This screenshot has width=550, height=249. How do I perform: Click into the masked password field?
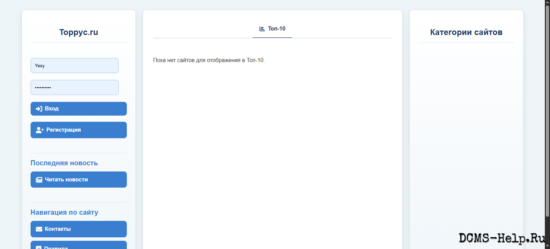pos(74,87)
